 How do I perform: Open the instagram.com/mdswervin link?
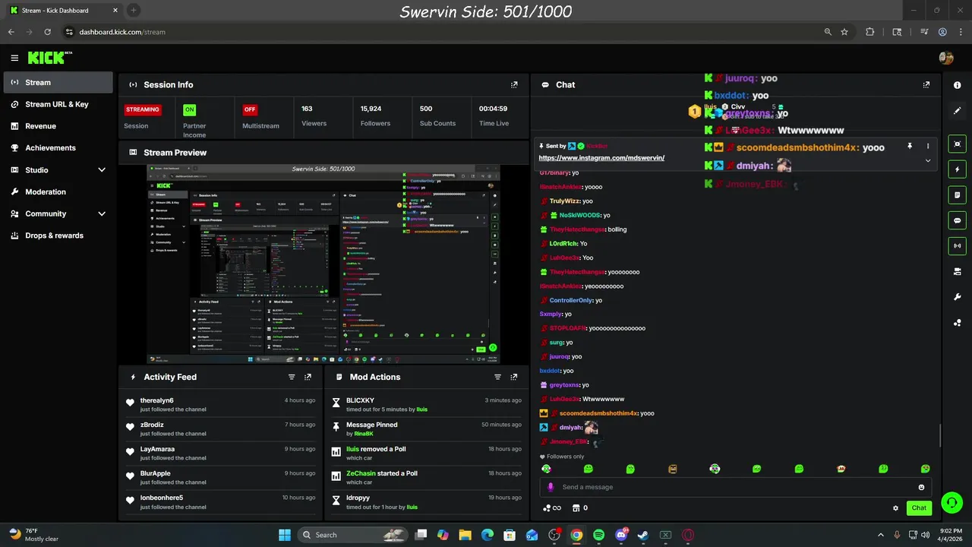click(x=601, y=158)
